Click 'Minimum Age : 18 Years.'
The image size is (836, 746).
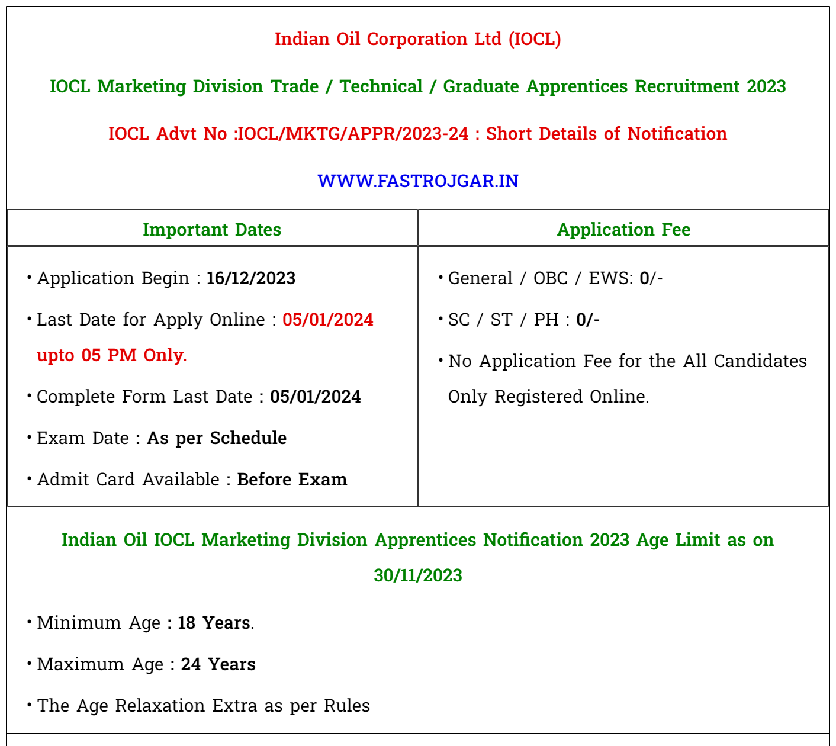(x=146, y=623)
